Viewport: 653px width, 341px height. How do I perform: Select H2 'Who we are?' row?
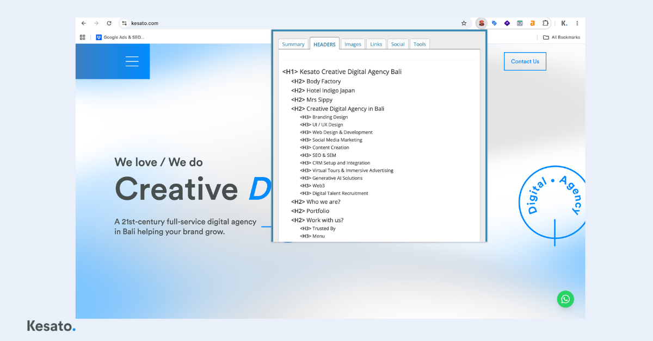(x=316, y=202)
